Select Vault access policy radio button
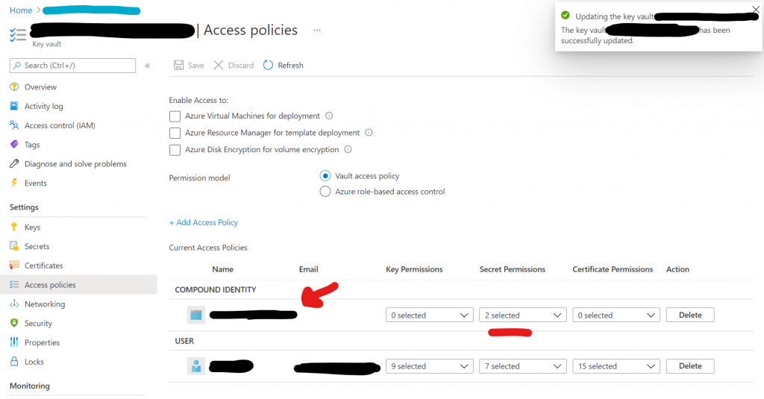This screenshot has width=764, height=399. (325, 176)
